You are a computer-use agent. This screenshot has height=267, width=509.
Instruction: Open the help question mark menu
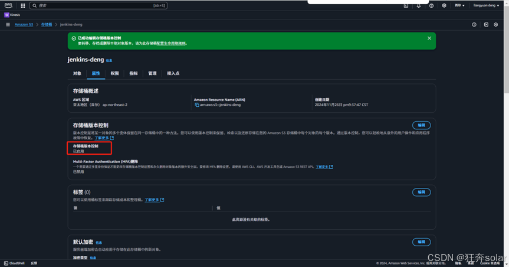[431, 5]
